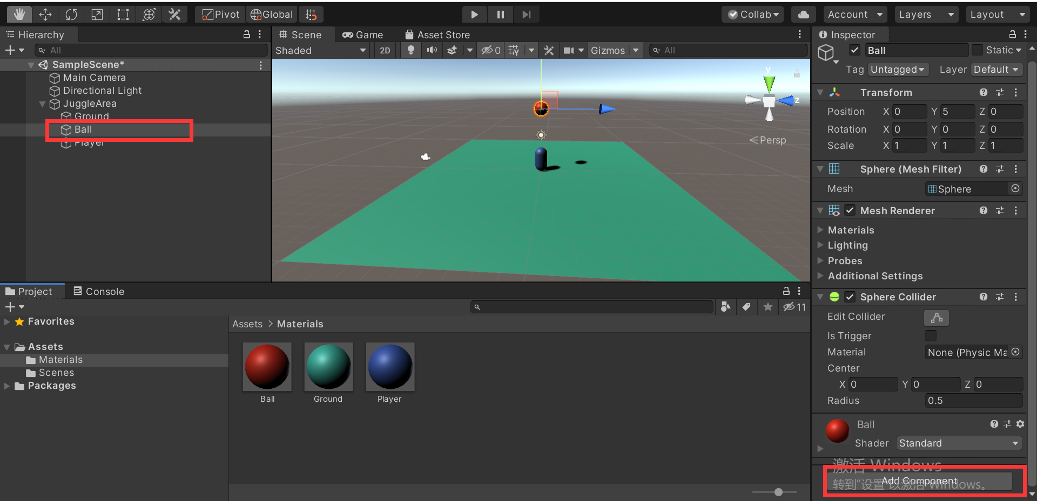
Task: Toggle the Ball active checkbox in Inspector
Action: click(855, 50)
